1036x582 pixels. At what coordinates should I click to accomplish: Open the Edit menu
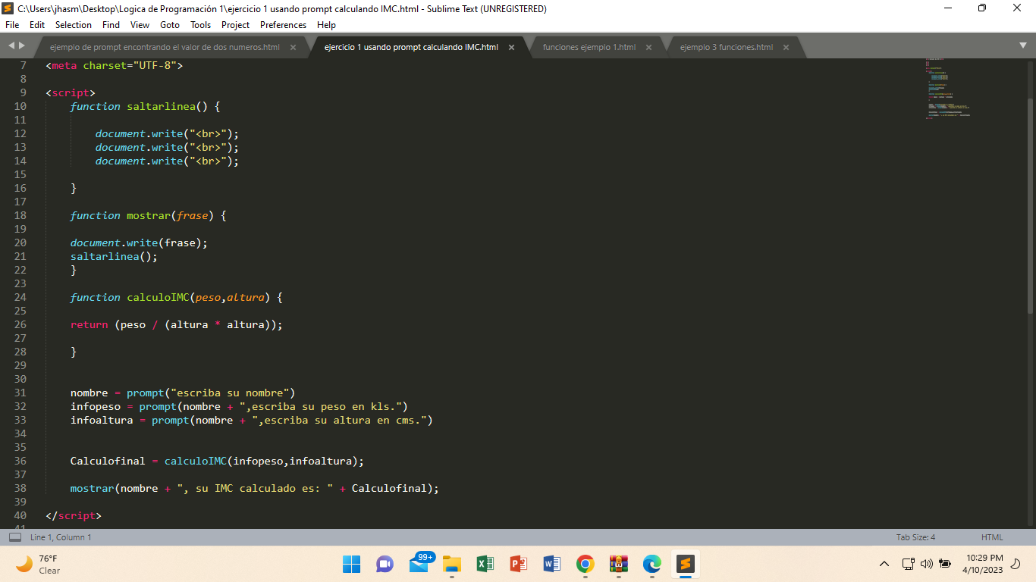click(37, 25)
